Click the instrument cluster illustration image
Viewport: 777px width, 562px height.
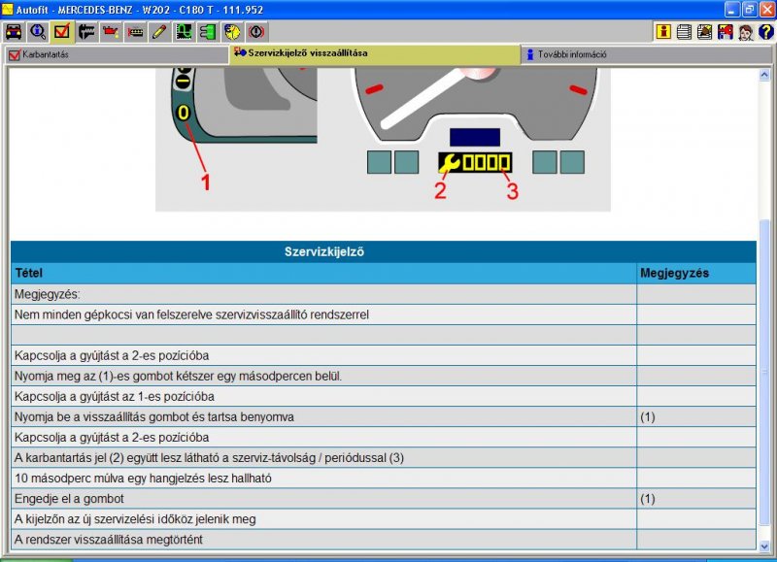pos(383,140)
